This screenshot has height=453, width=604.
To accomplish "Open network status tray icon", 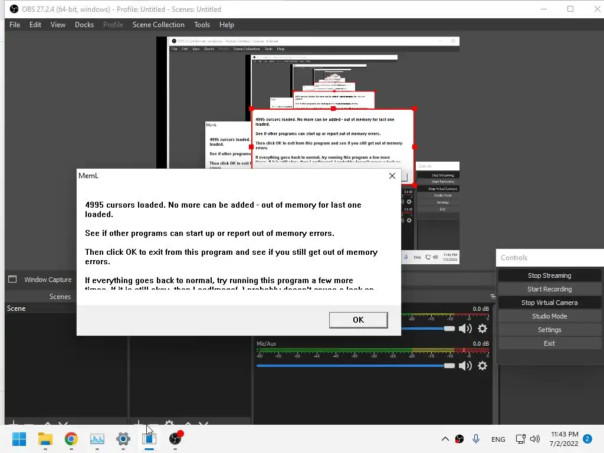I will pyautogui.click(x=520, y=439).
